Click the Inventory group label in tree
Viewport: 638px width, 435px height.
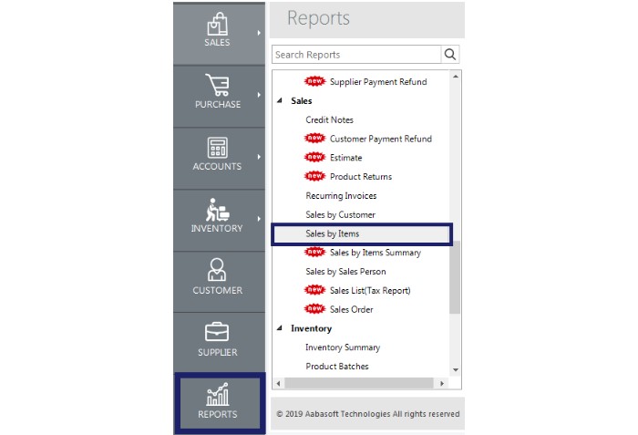click(x=312, y=328)
